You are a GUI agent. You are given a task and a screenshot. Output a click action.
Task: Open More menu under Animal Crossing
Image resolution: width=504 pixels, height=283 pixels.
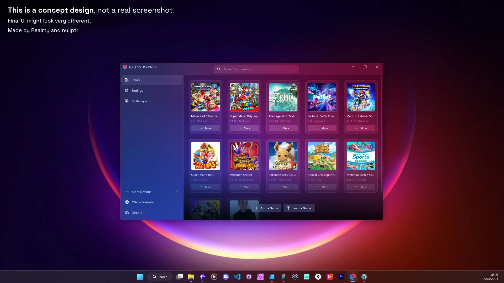click(x=322, y=187)
